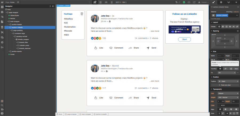The width and height of the screenshot is (240, 116).
Task: Click the share project icon
Action: [194, 2]
